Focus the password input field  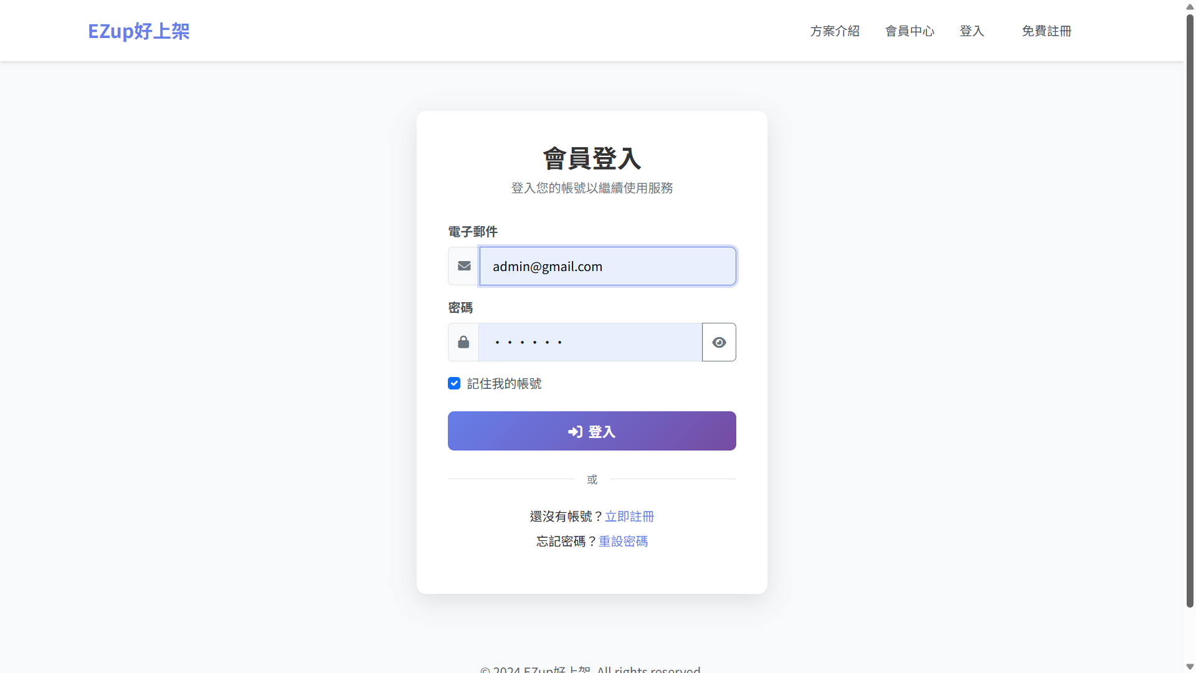[591, 342]
